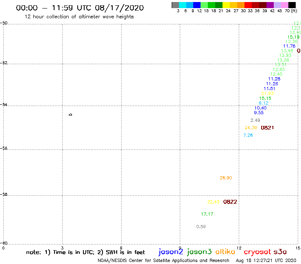
Task: Select the bright red legend swatch
Action: (248, 5)
